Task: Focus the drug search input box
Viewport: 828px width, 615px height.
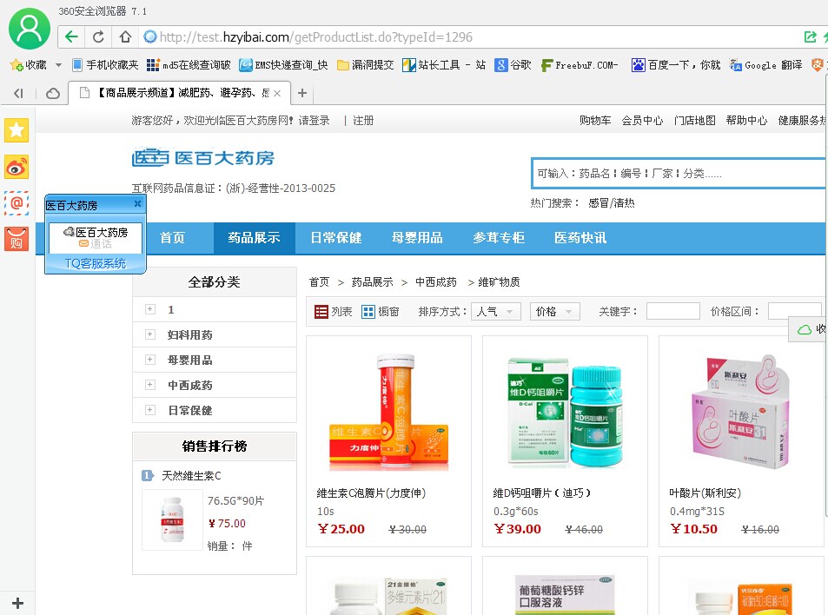Action: click(679, 173)
